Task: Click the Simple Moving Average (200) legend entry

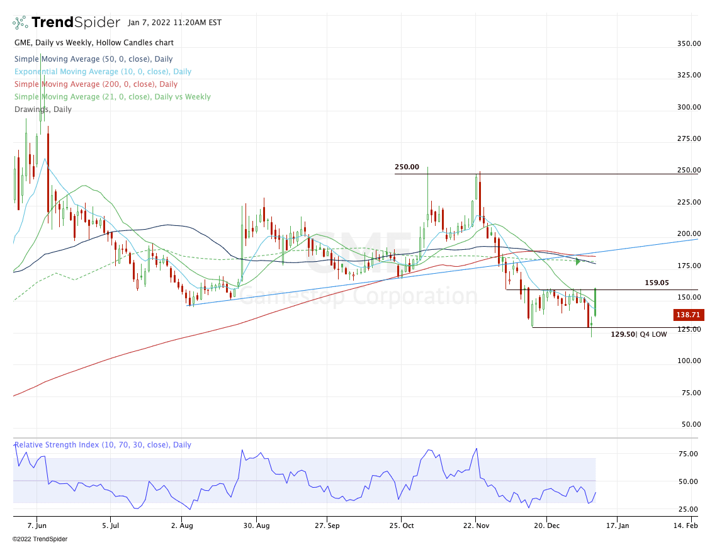Action: click(x=96, y=84)
